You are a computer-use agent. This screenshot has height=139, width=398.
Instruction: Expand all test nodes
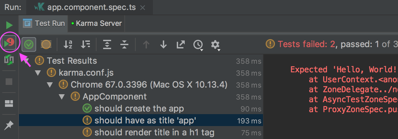(107, 44)
